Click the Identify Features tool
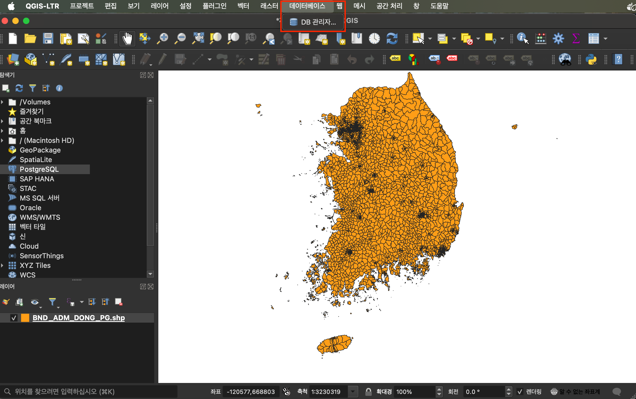The image size is (636, 399). tap(522, 39)
